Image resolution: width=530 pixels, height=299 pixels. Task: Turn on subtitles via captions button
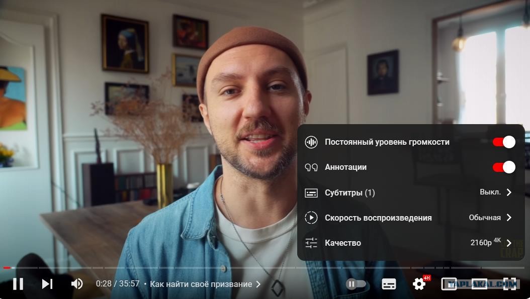click(x=389, y=284)
